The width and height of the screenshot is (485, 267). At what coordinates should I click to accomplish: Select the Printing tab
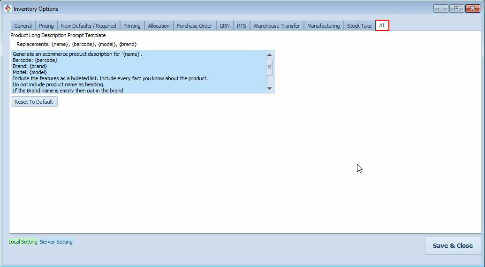[132, 26]
